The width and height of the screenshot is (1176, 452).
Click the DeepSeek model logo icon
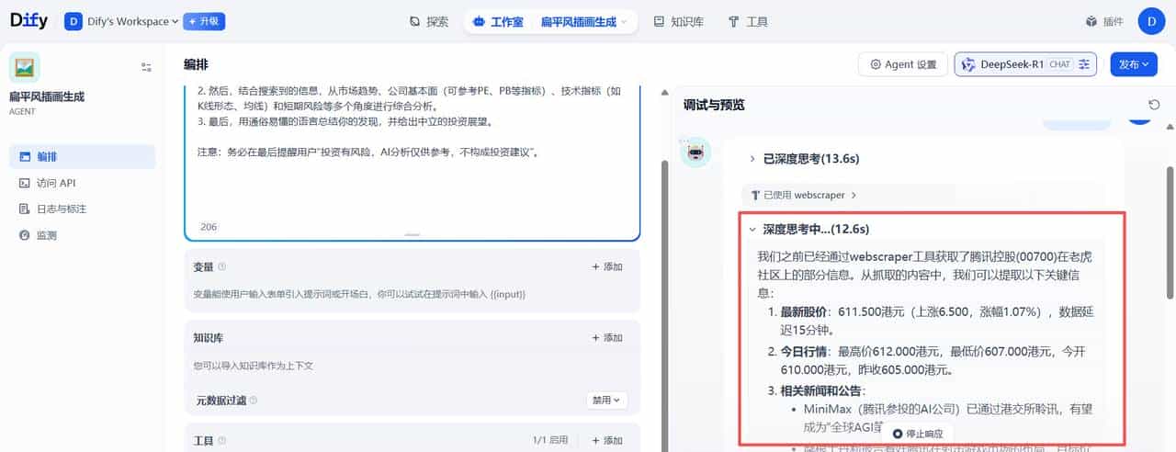[967, 64]
